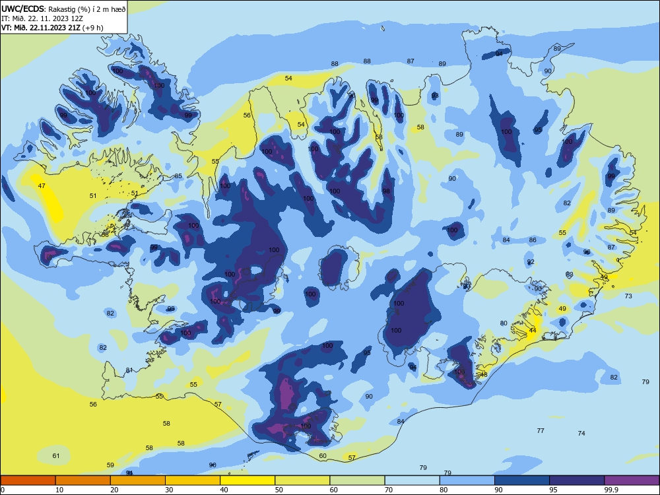660x495 pixels.
Task: Click the humidity value '74' on the map
Action: point(581,433)
